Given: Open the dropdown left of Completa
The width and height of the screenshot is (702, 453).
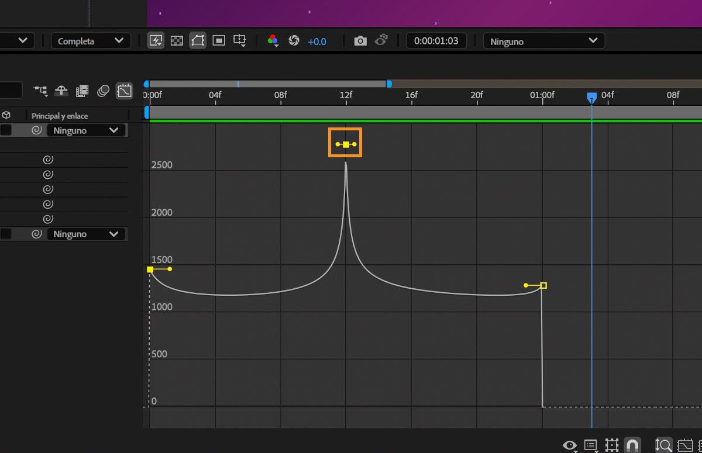Looking at the screenshot, I should (17, 41).
